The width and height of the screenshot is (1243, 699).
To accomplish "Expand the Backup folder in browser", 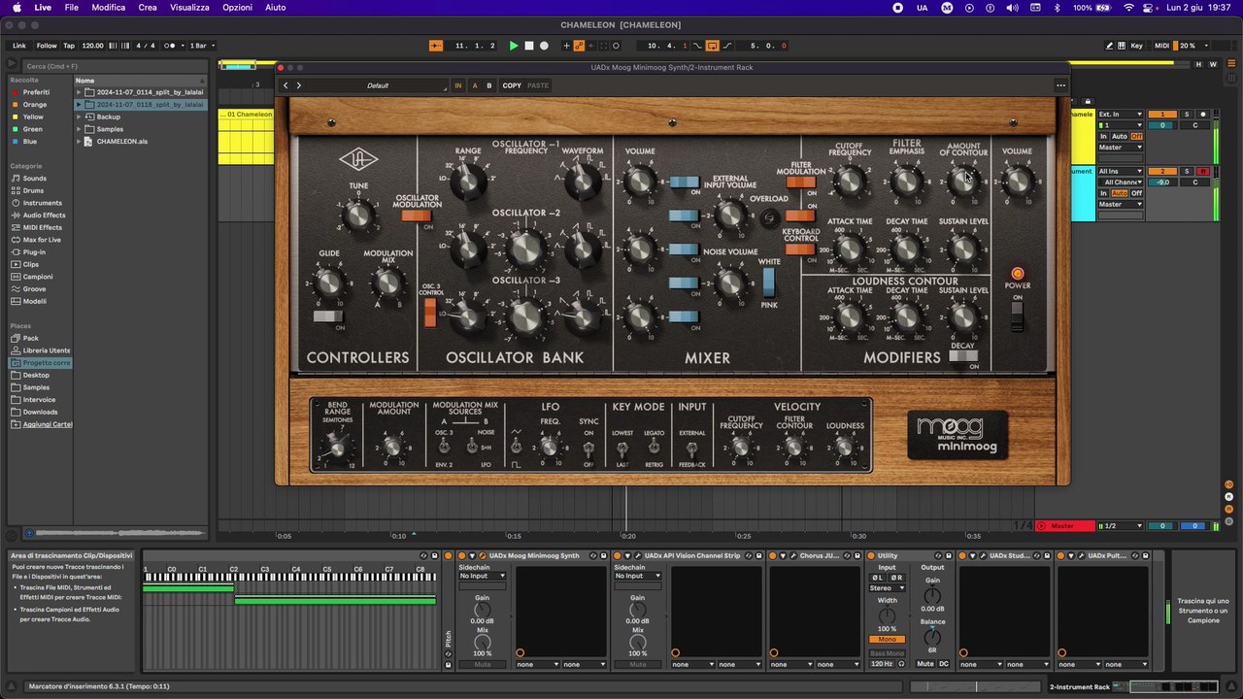I will point(80,116).
